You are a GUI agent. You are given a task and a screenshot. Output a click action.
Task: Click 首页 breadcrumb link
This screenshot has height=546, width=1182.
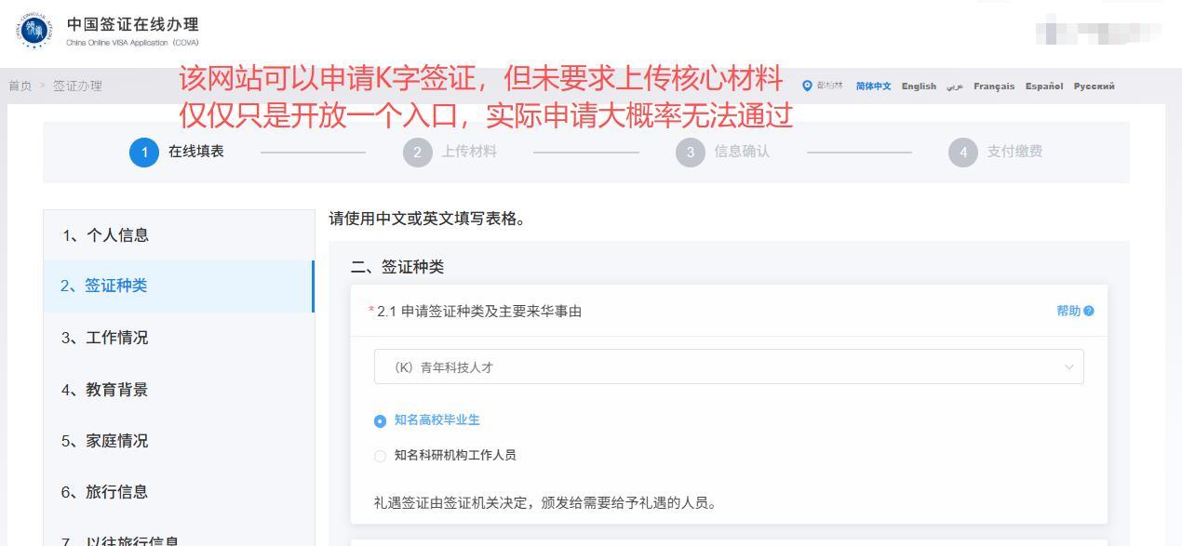pos(20,87)
